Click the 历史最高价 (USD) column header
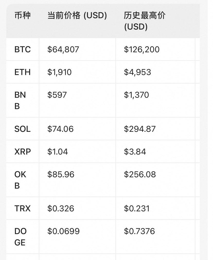The width and height of the screenshot is (213, 260). click(145, 21)
